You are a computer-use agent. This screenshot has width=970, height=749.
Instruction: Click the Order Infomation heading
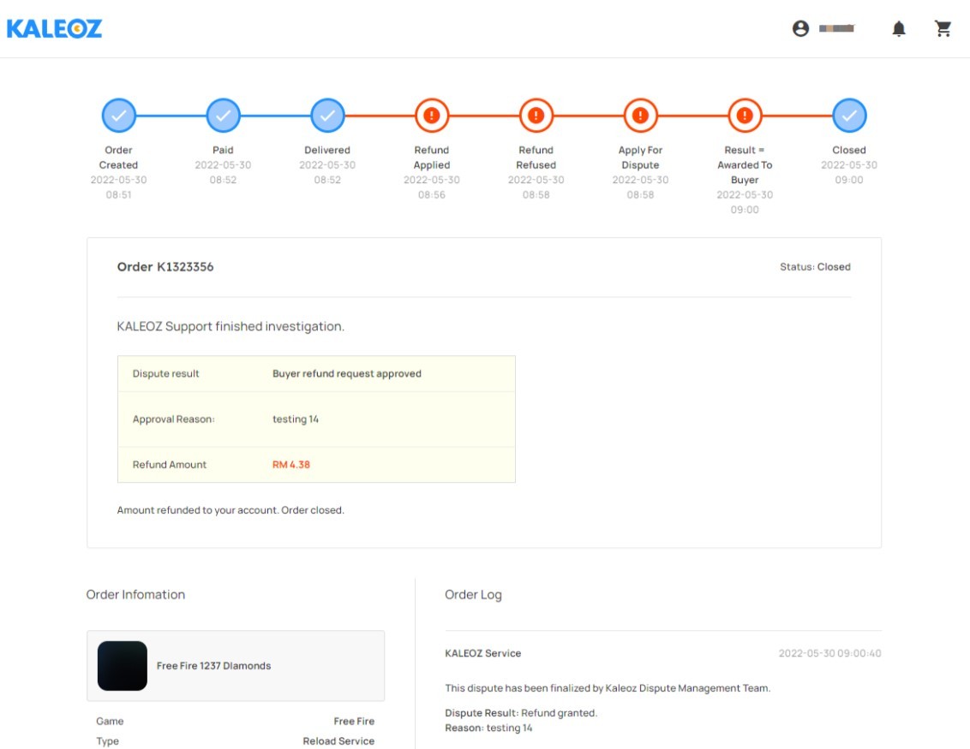135,595
